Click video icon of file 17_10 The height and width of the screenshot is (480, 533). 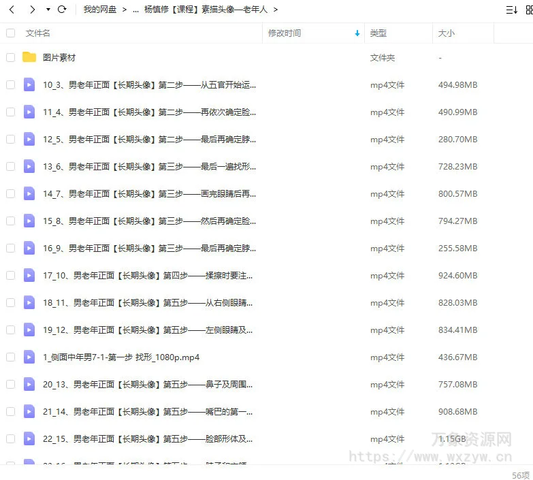coord(29,275)
